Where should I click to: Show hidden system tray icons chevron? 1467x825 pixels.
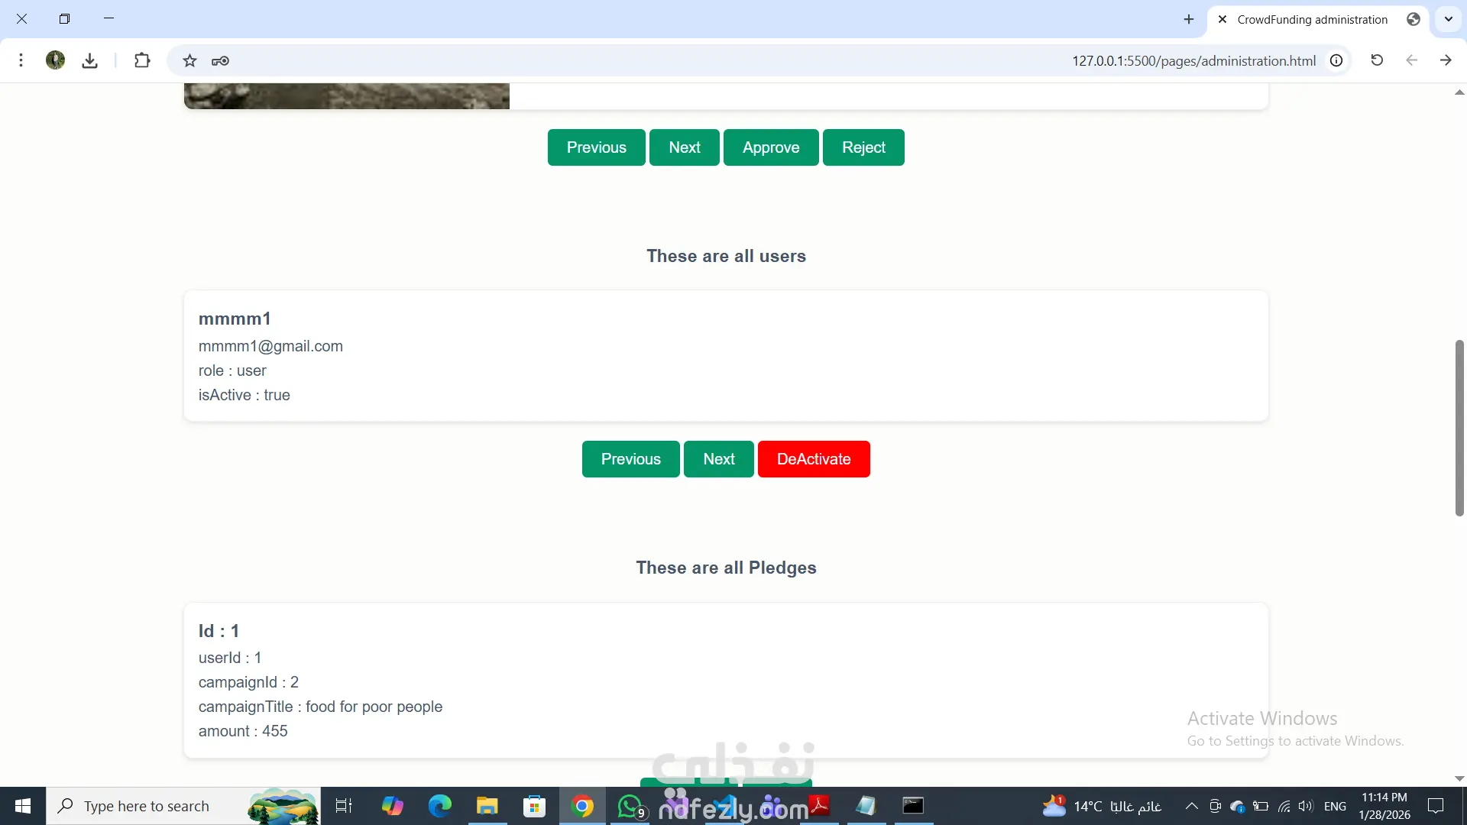click(x=1191, y=806)
